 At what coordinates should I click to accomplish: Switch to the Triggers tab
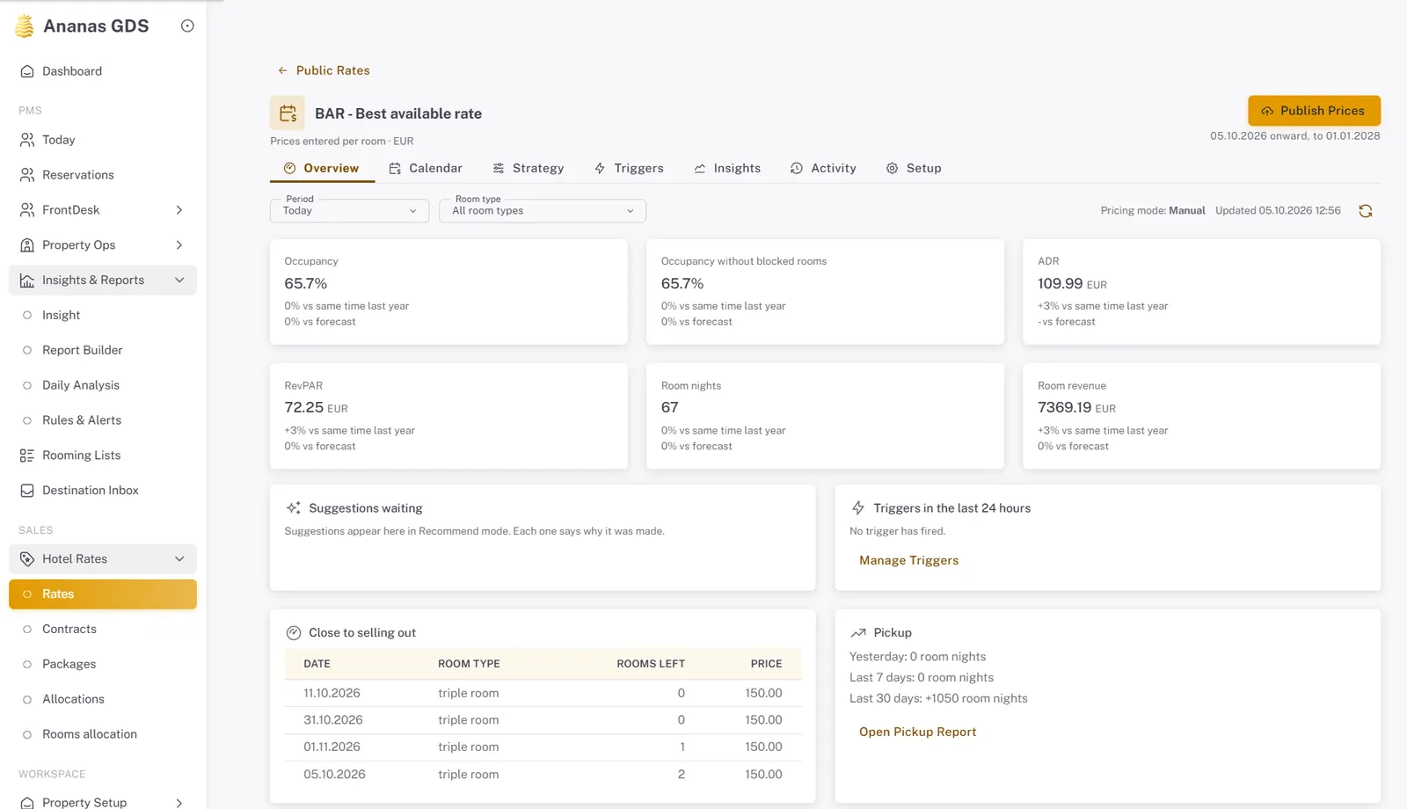coord(629,168)
